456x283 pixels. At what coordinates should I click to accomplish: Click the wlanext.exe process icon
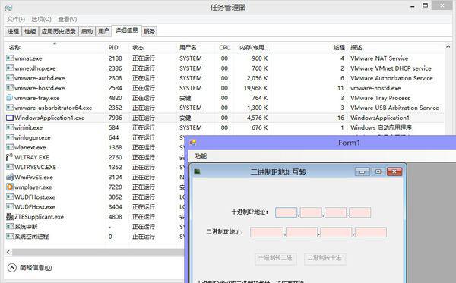[10, 147]
